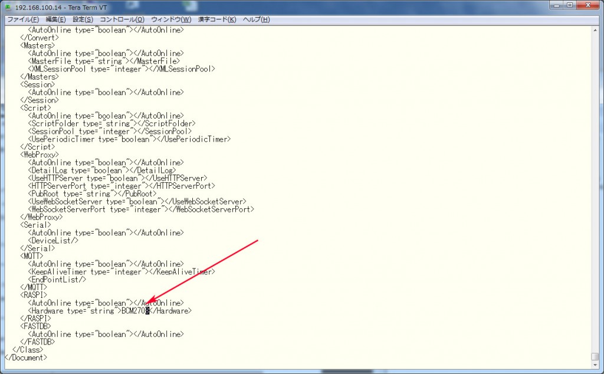
Task: Click the XMLSessionPool integer line
Action: pyautogui.click(x=122, y=69)
